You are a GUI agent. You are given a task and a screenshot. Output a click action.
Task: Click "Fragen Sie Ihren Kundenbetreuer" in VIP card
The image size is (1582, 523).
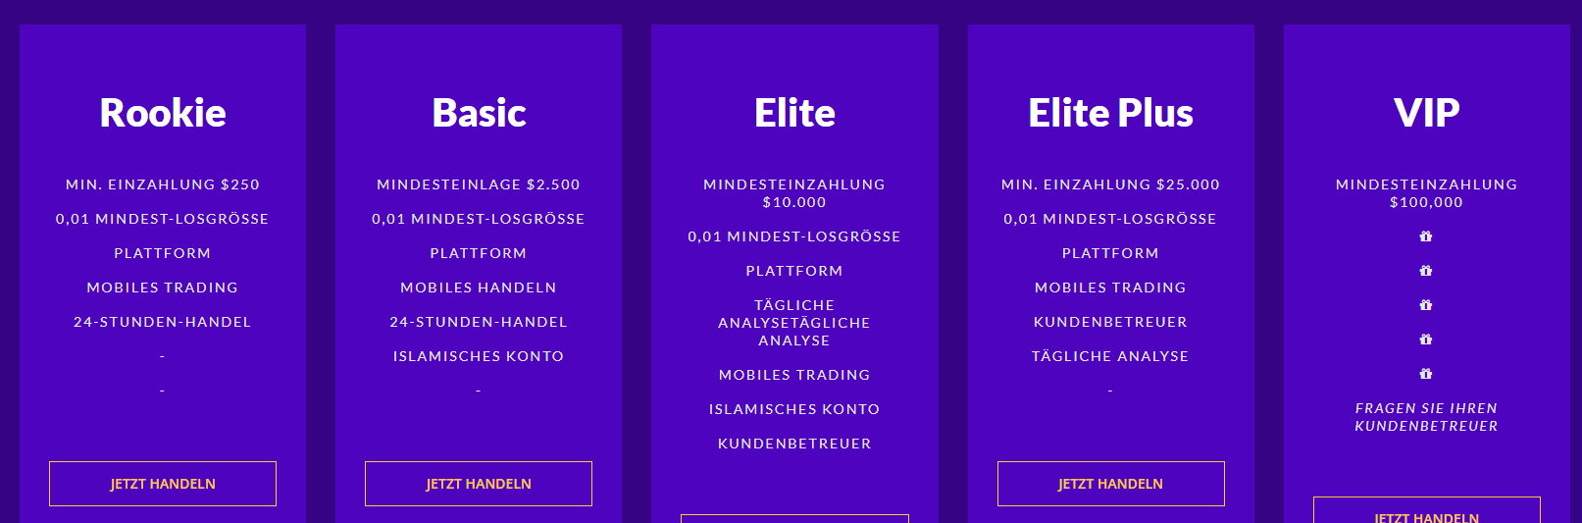[1426, 417]
